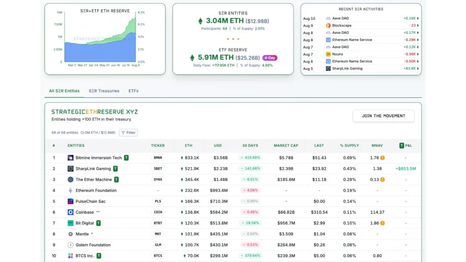Click the 114.37 mNAV value for Coinbase

[x=377, y=212]
